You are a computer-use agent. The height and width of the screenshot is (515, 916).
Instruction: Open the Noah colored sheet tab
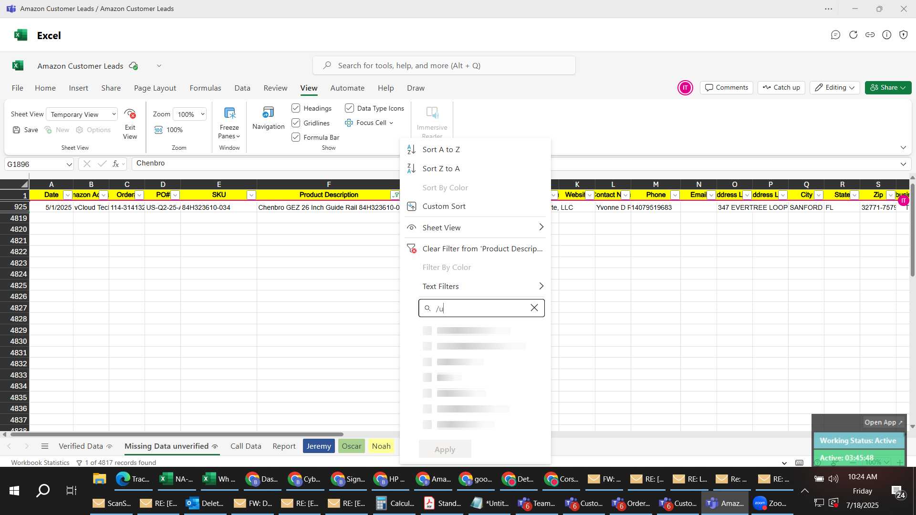(x=381, y=446)
